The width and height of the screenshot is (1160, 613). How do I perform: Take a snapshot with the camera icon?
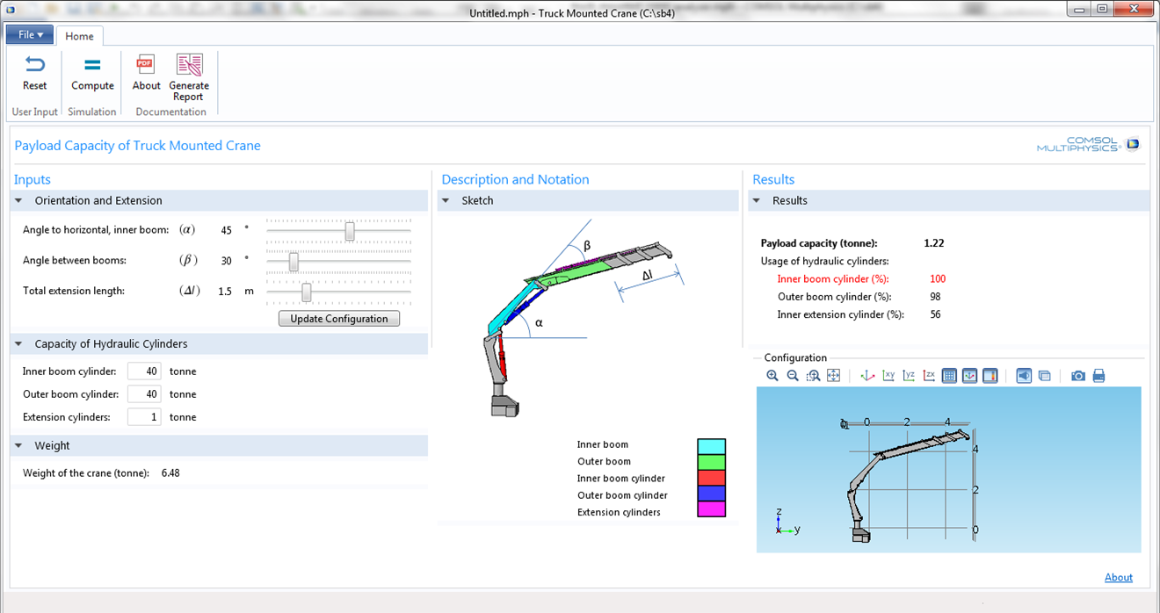coord(1077,376)
